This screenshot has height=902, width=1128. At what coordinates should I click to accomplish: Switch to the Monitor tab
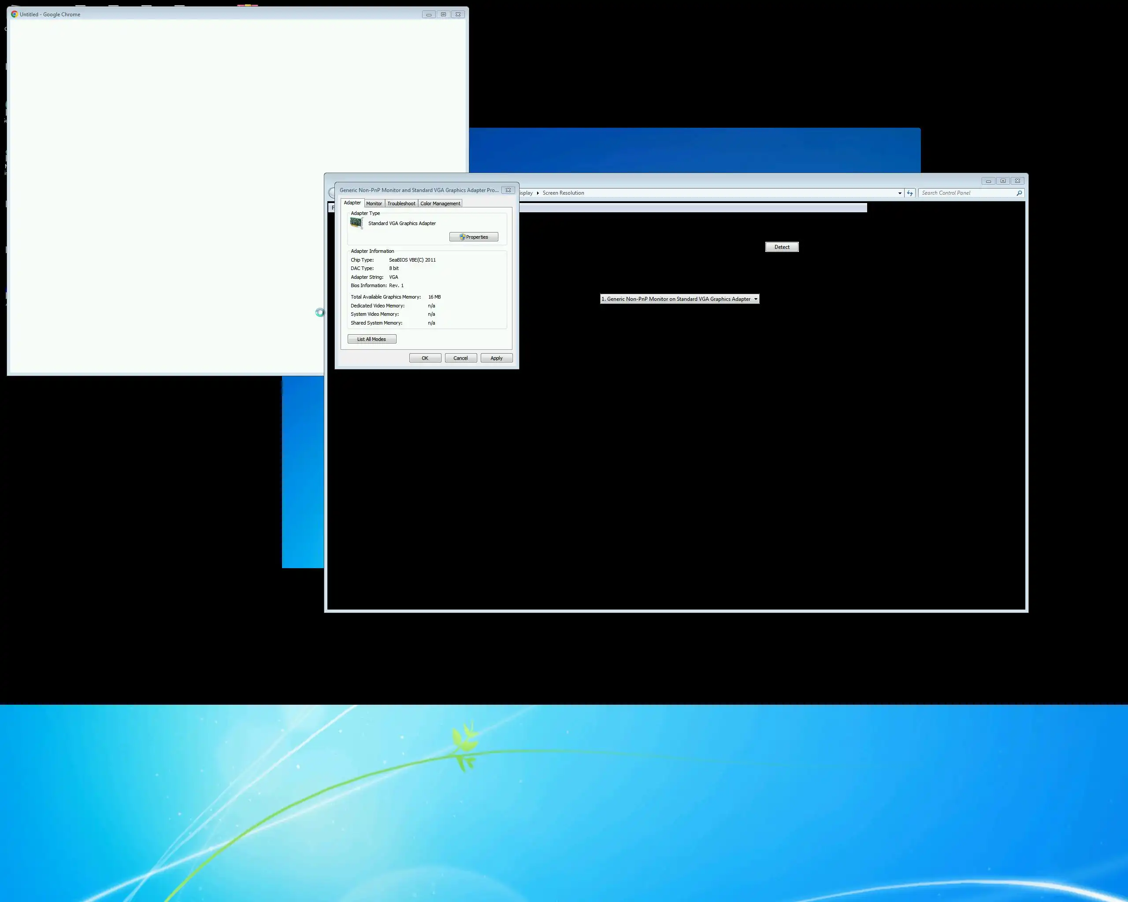coord(374,203)
